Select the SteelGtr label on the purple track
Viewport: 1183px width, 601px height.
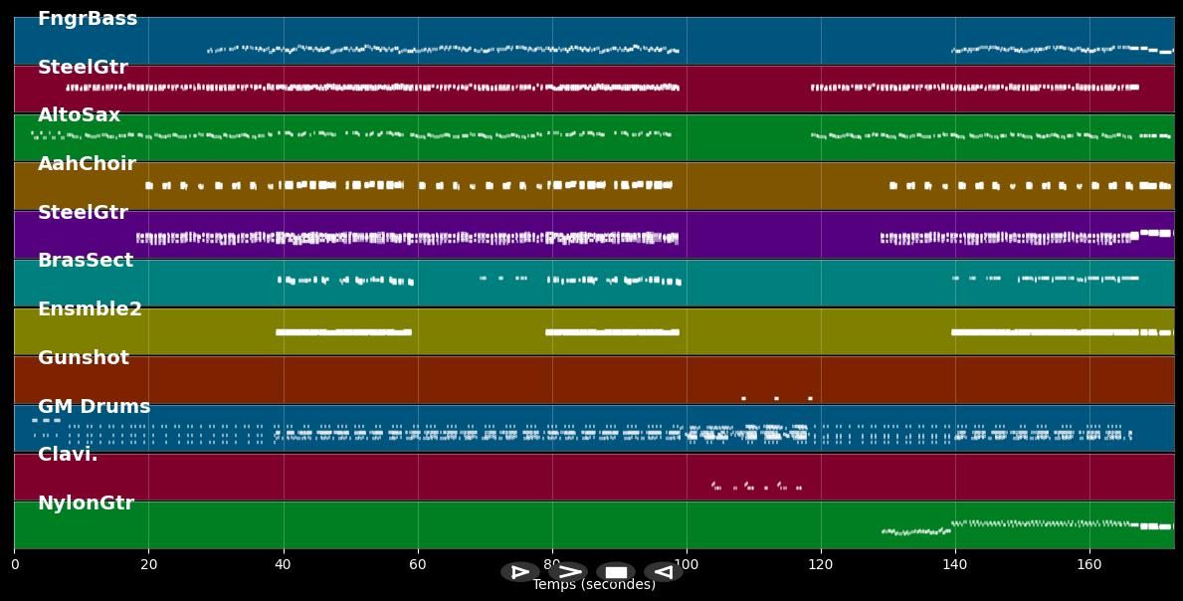(83, 213)
